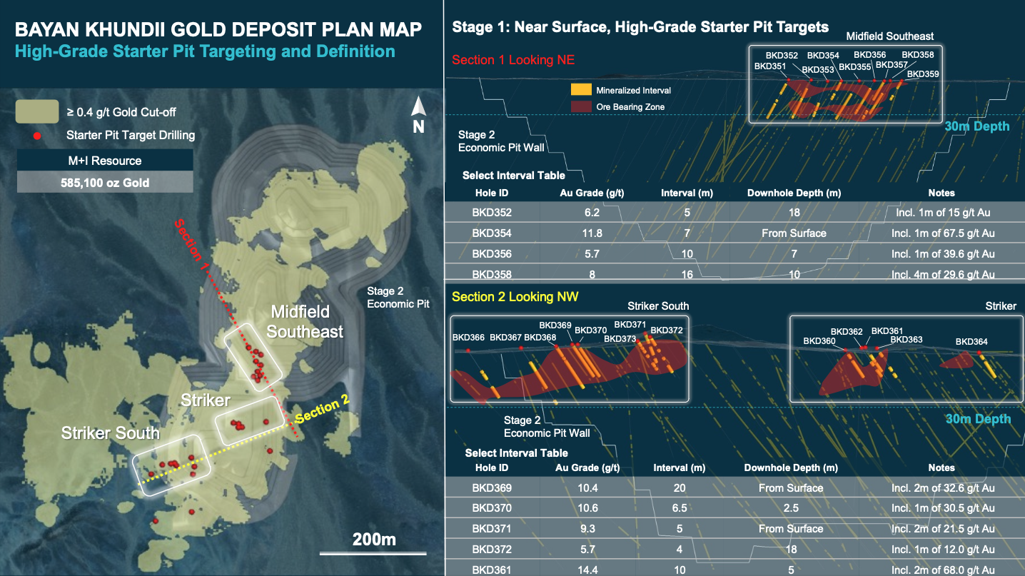Click the yellow Section 2 line label
Viewport: 1025px width, 576px height.
322,410
